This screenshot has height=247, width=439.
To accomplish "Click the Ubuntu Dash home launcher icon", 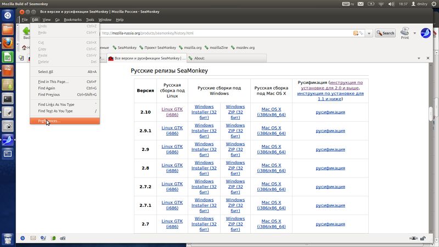I will pyautogui.click(x=8, y=15).
